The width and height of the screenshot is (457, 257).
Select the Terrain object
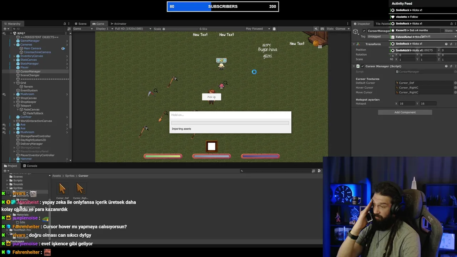[x=28, y=87]
